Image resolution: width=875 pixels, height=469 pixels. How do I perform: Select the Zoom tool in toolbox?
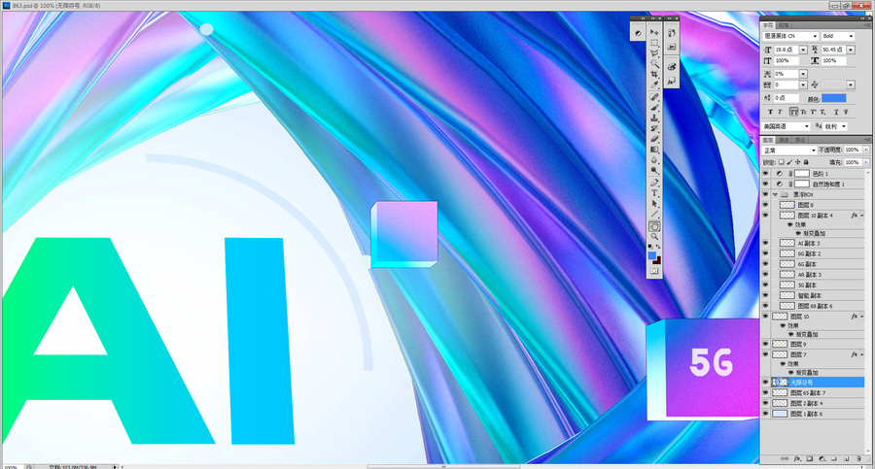click(x=654, y=237)
